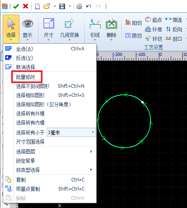Open the 引线 lead line tool
Viewport: 187px width, 208px height.
(x=95, y=29)
